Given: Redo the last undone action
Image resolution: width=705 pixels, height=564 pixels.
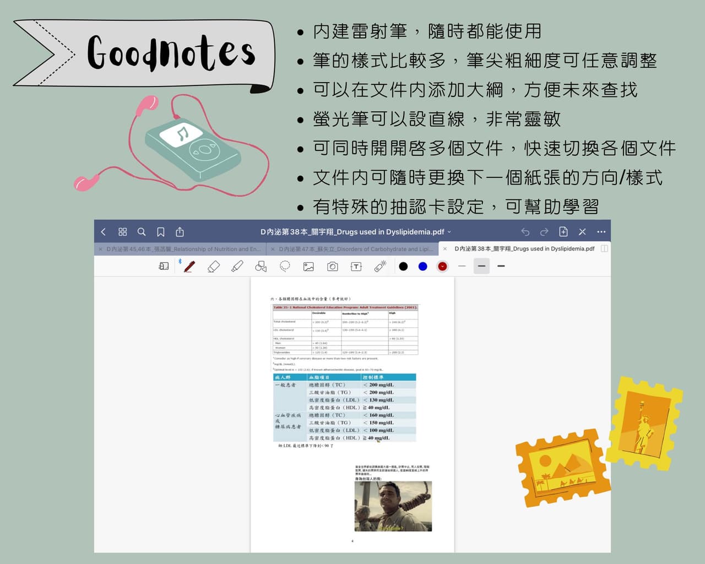Looking at the screenshot, I should click(x=544, y=232).
